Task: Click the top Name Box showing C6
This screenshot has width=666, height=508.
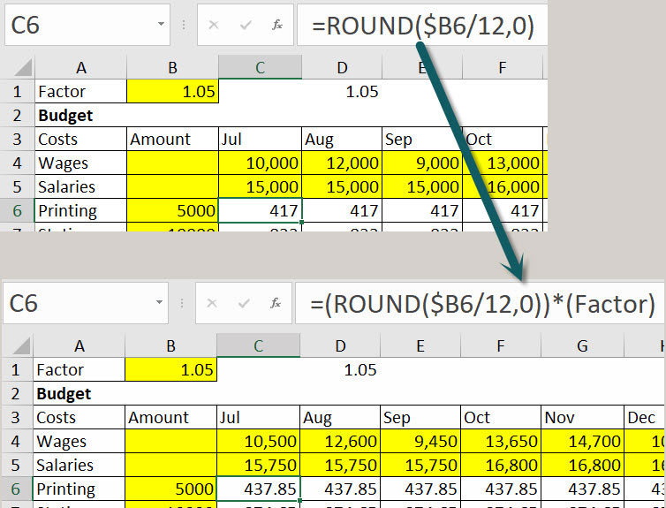Action: click(87, 25)
